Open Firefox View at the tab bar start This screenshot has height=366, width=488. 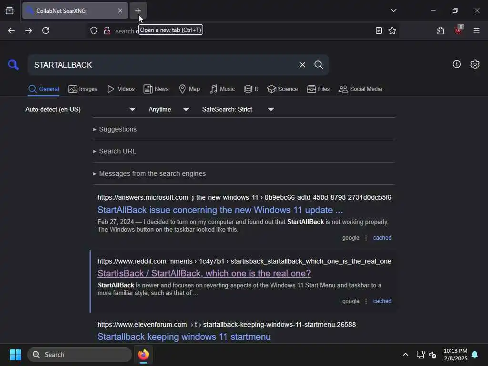point(10,10)
